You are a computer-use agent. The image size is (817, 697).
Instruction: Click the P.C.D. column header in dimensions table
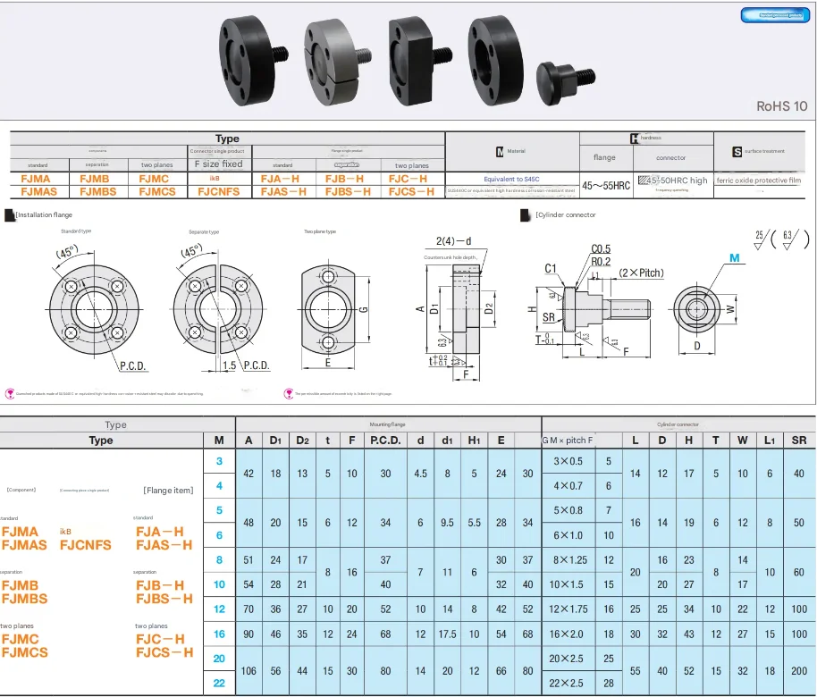click(384, 440)
